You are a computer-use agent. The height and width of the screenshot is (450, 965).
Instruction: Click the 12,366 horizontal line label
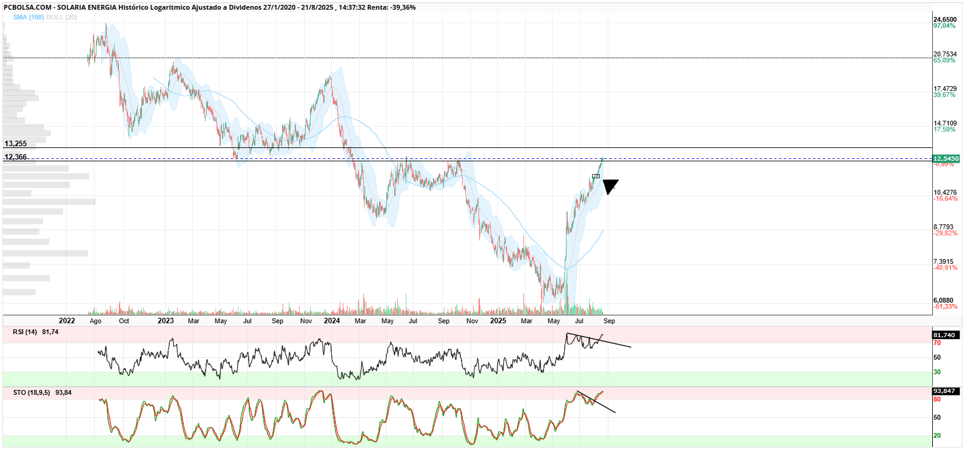click(x=16, y=157)
